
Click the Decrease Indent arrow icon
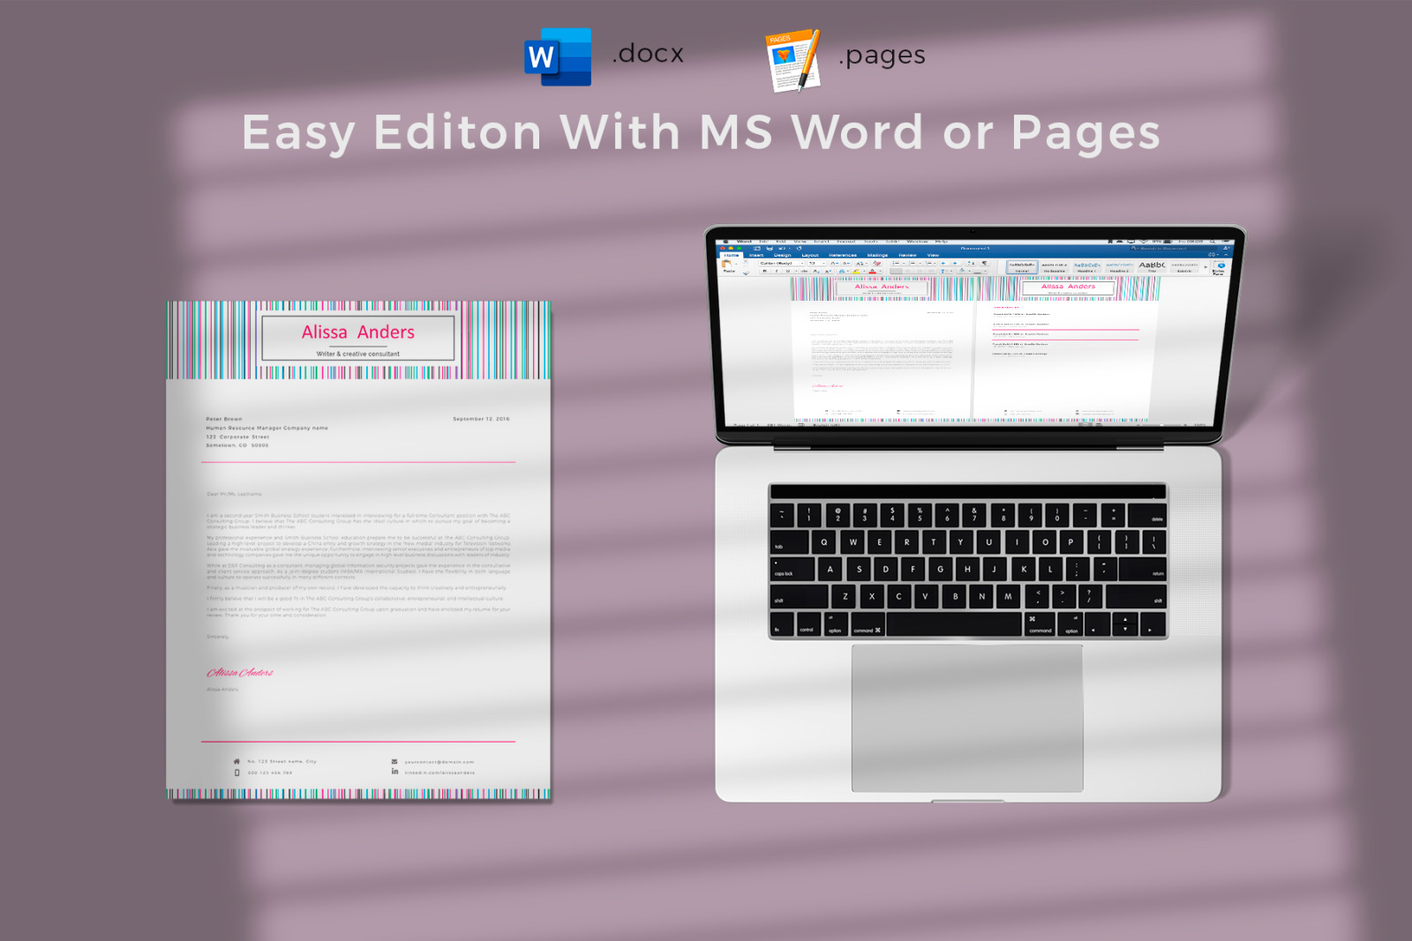943,263
